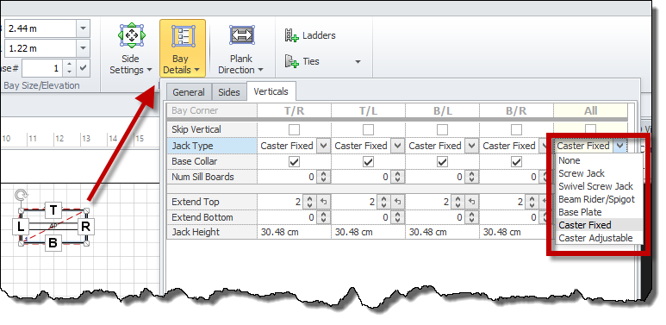Add Ties to the bay
The image size is (666, 325).
click(302, 61)
